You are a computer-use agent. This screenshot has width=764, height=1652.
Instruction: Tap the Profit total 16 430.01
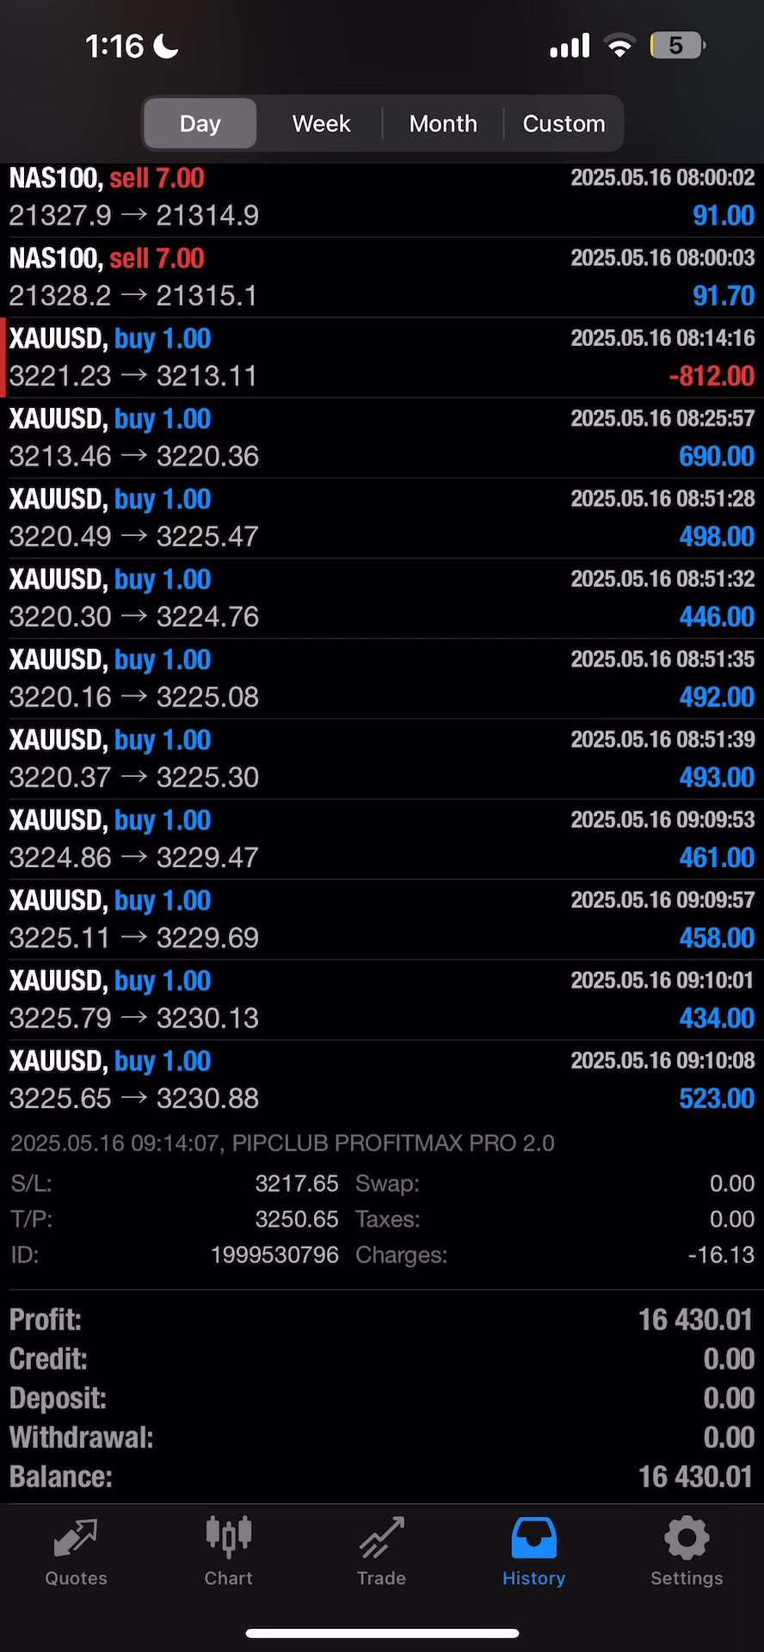click(695, 1320)
